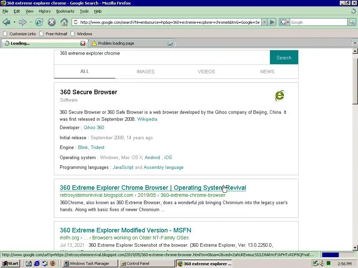The image size is (358, 268).
Task: Select the NEWS results tab
Action: point(267,72)
